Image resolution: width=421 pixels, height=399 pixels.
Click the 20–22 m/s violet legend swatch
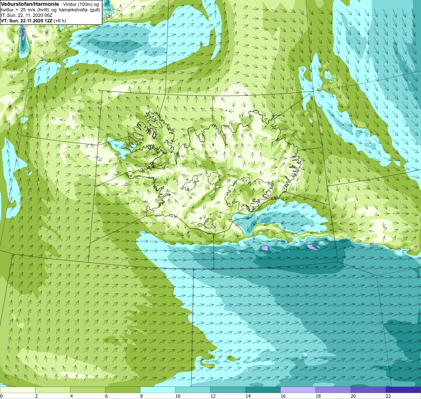tap(368, 390)
